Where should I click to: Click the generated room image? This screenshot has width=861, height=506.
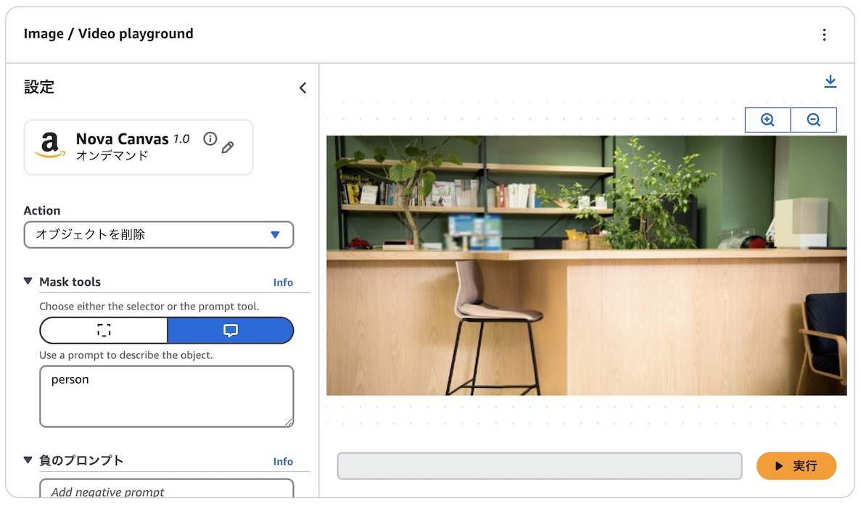point(586,265)
